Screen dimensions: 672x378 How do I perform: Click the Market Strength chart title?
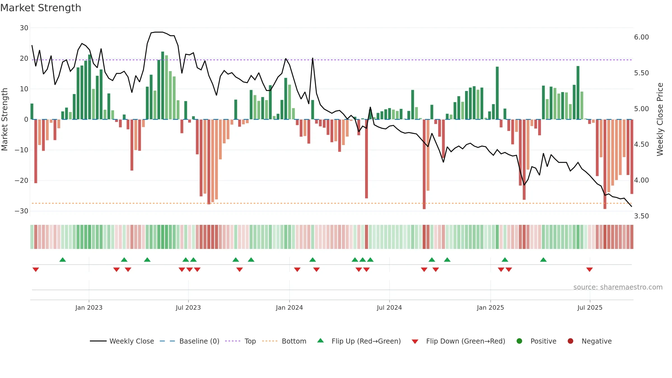coord(41,8)
